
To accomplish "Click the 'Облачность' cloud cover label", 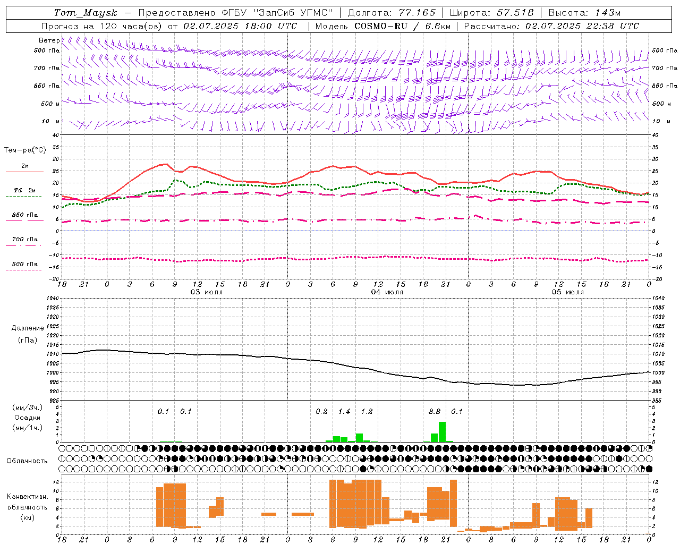I will pyautogui.click(x=27, y=461).
